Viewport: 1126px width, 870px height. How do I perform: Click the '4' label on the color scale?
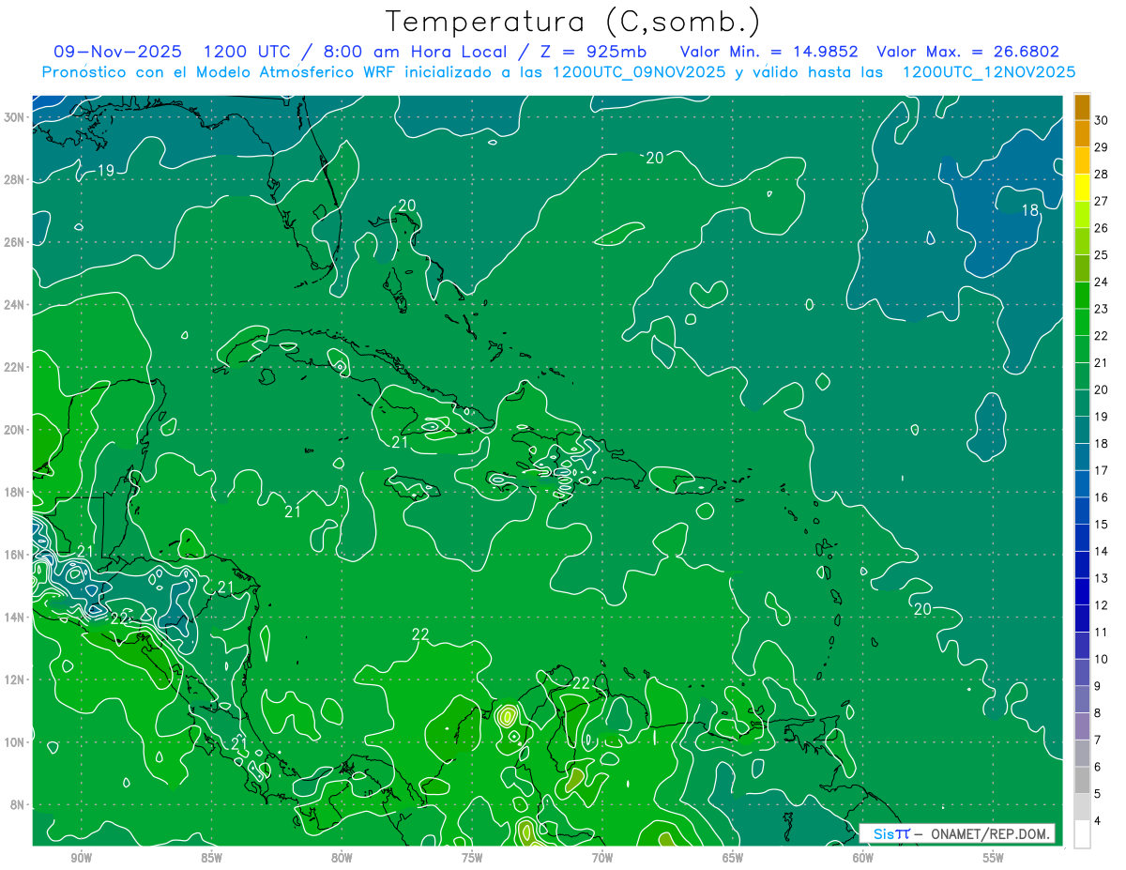click(x=1098, y=821)
